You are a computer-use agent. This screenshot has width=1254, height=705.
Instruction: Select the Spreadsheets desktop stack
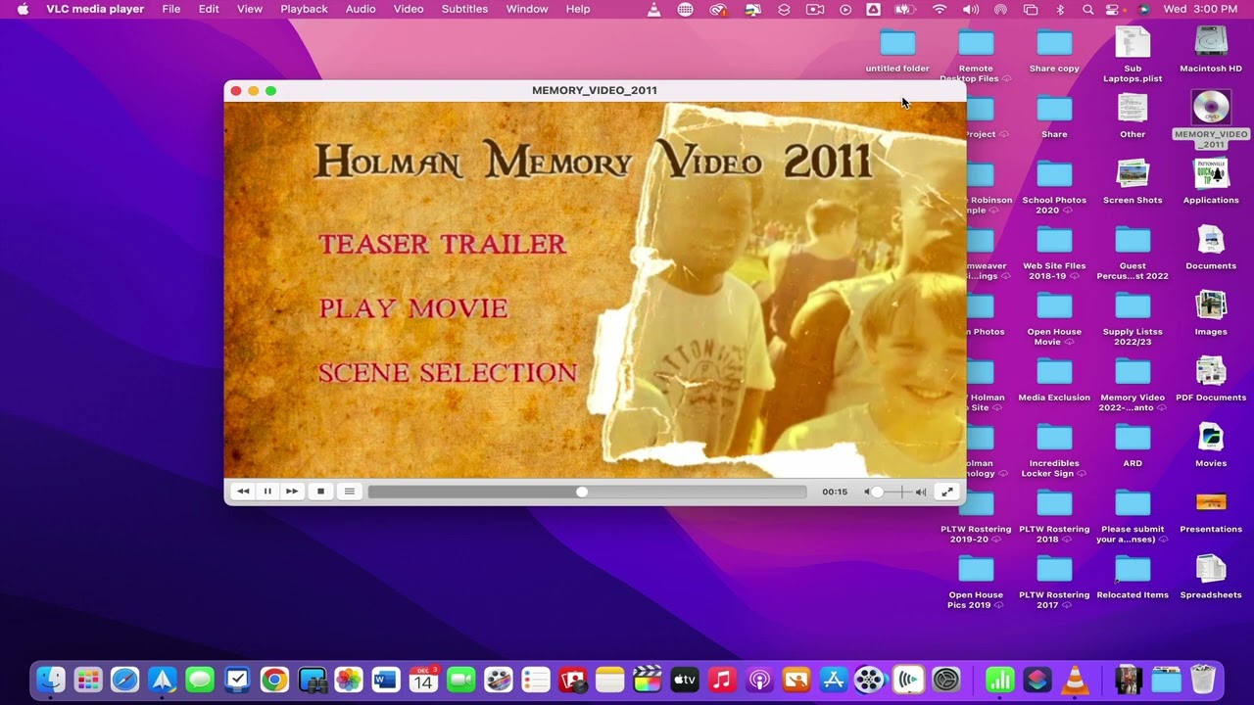click(x=1211, y=576)
